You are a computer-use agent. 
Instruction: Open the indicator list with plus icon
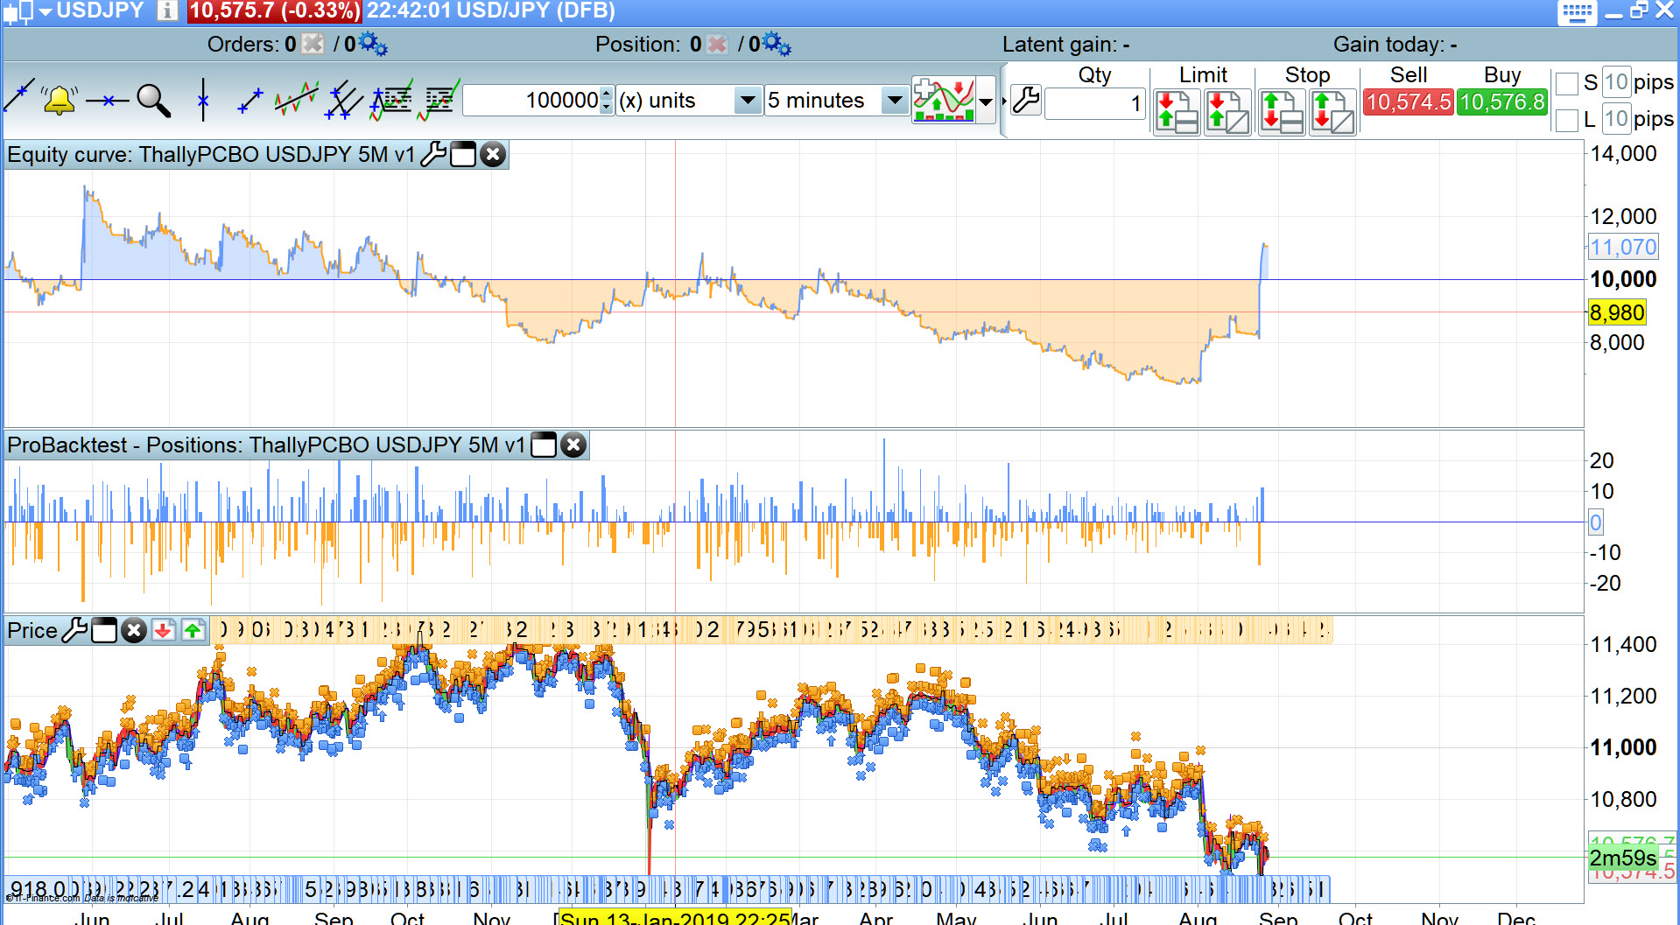(390, 100)
